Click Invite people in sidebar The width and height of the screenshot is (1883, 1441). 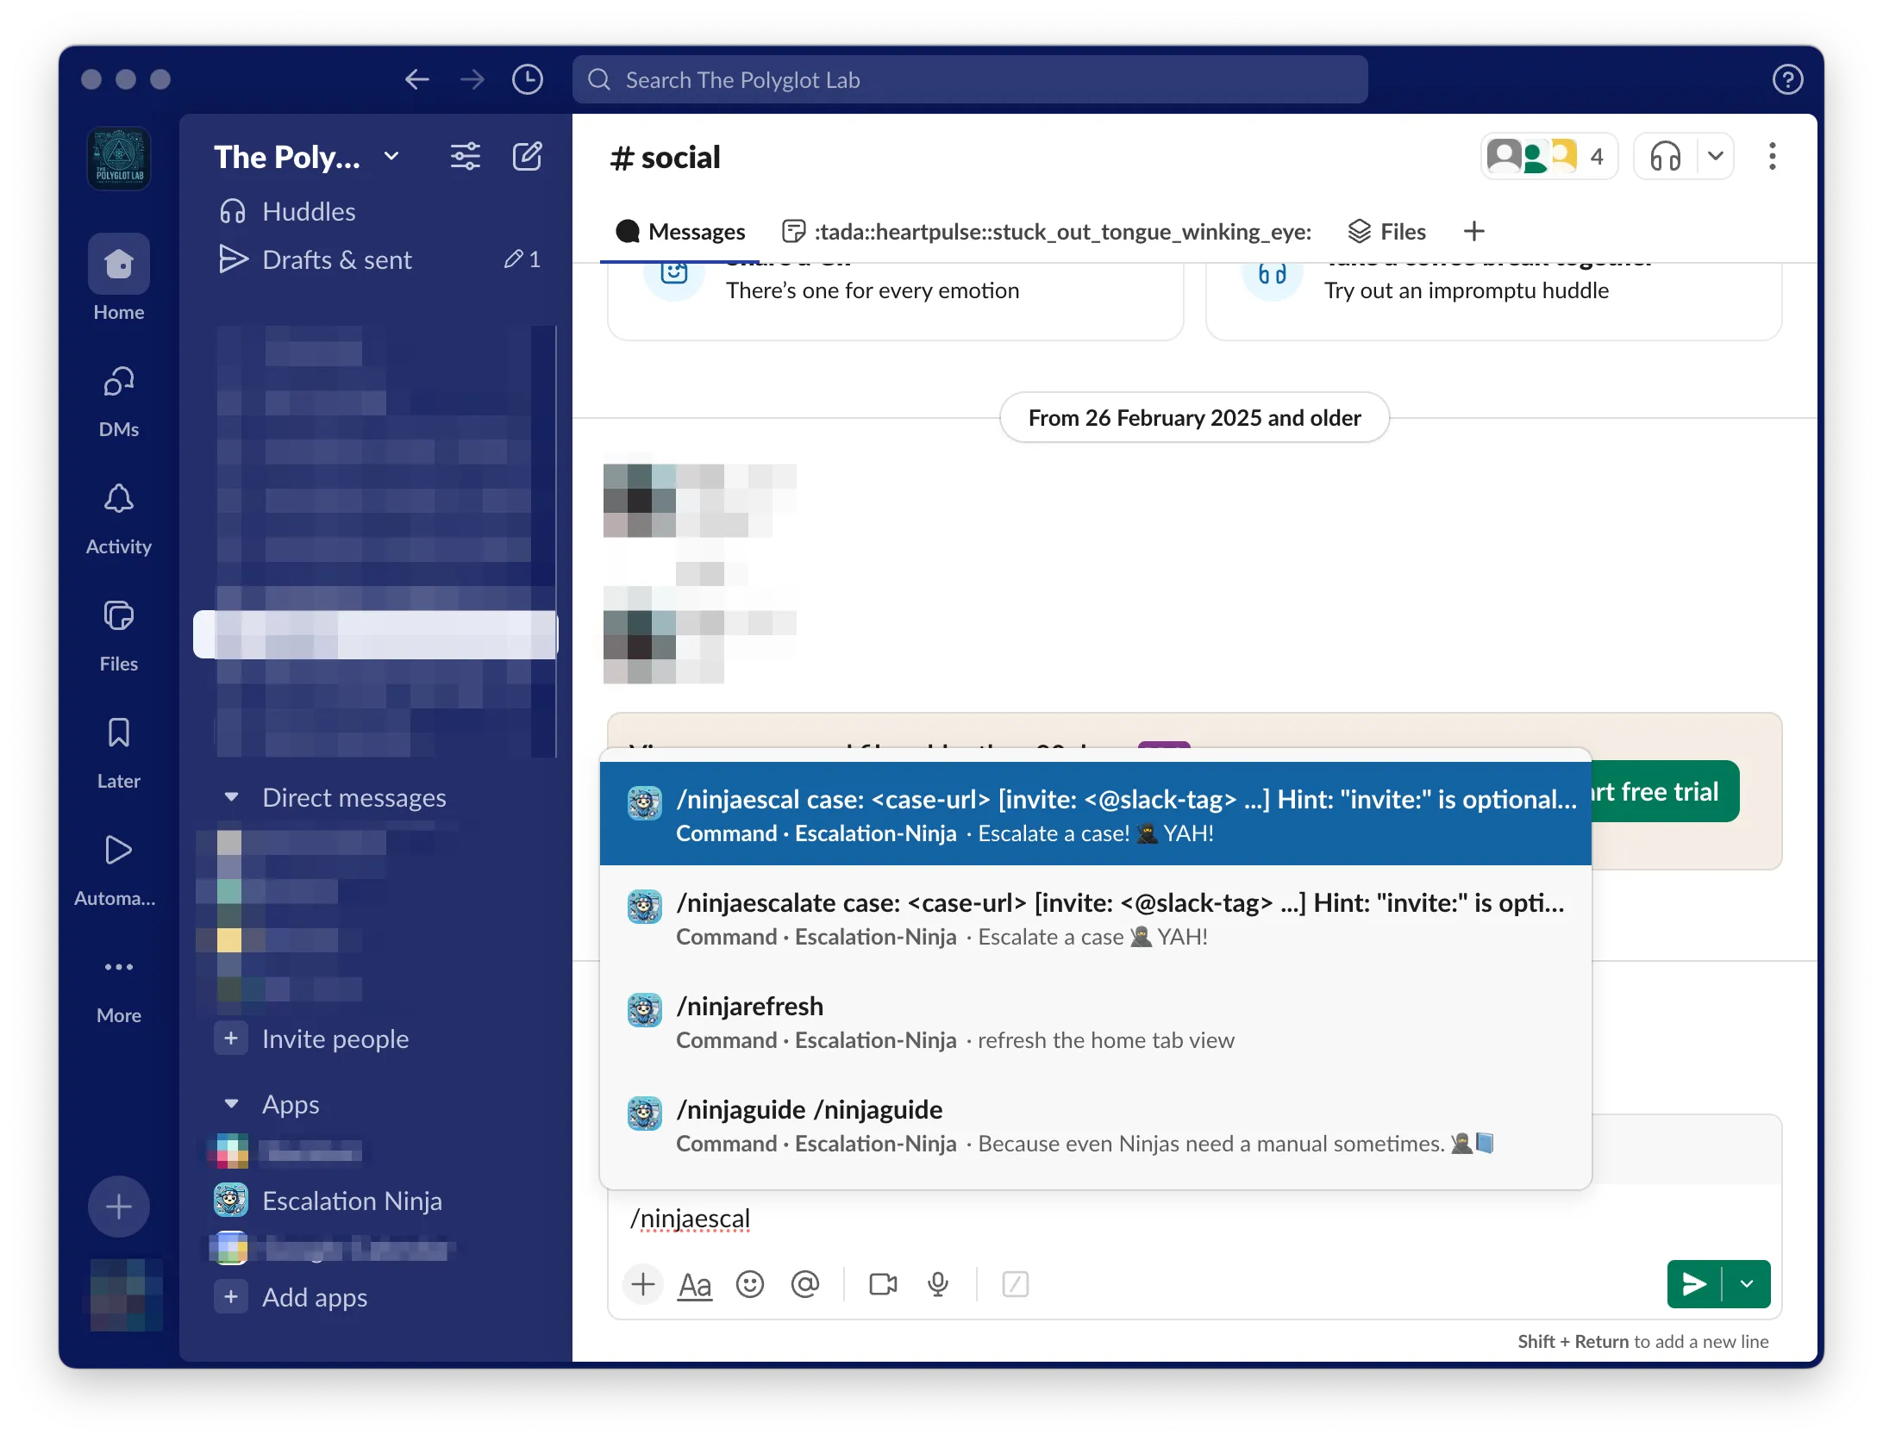point(335,1039)
